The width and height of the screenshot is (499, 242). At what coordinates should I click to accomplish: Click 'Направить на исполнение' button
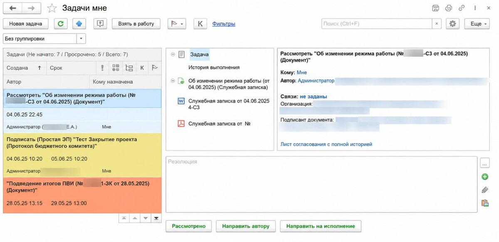point(321,226)
